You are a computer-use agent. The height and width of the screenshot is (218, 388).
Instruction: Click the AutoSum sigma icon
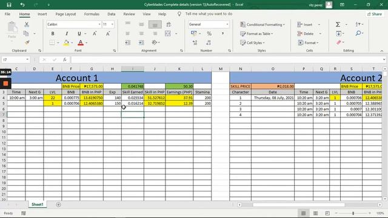pyautogui.click(x=338, y=24)
